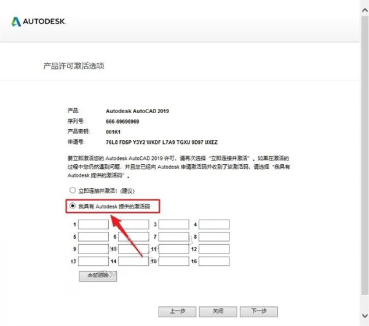The image size is (369, 326).
Task: Click activation code field 7
Action: (173, 237)
